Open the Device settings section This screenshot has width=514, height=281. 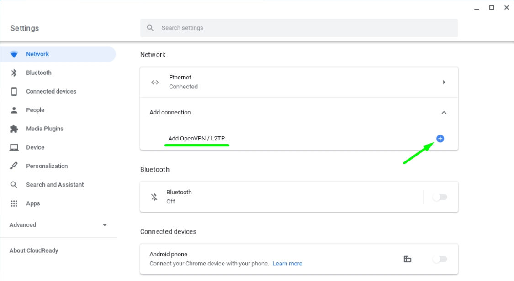(58, 147)
